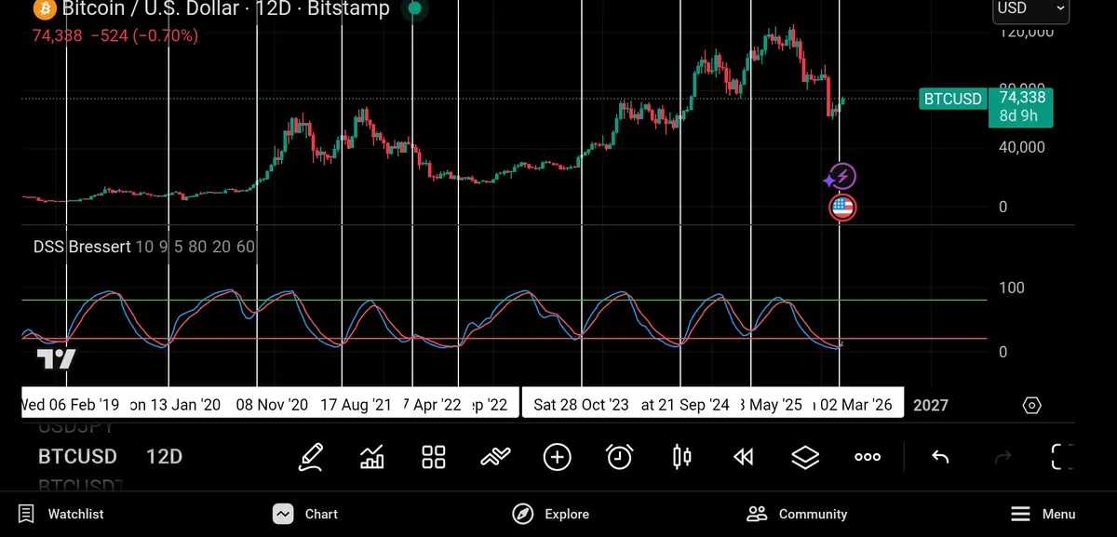
Task: Switch to the Explore tab
Action: click(x=549, y=514)
